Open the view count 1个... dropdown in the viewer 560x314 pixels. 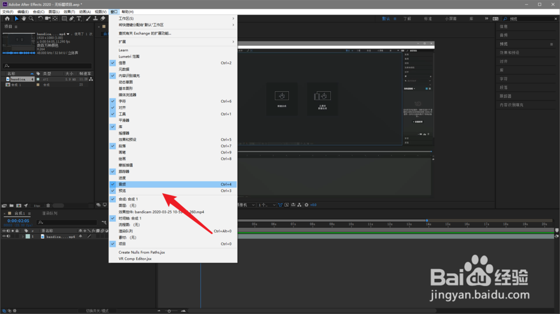click(267, 205)
